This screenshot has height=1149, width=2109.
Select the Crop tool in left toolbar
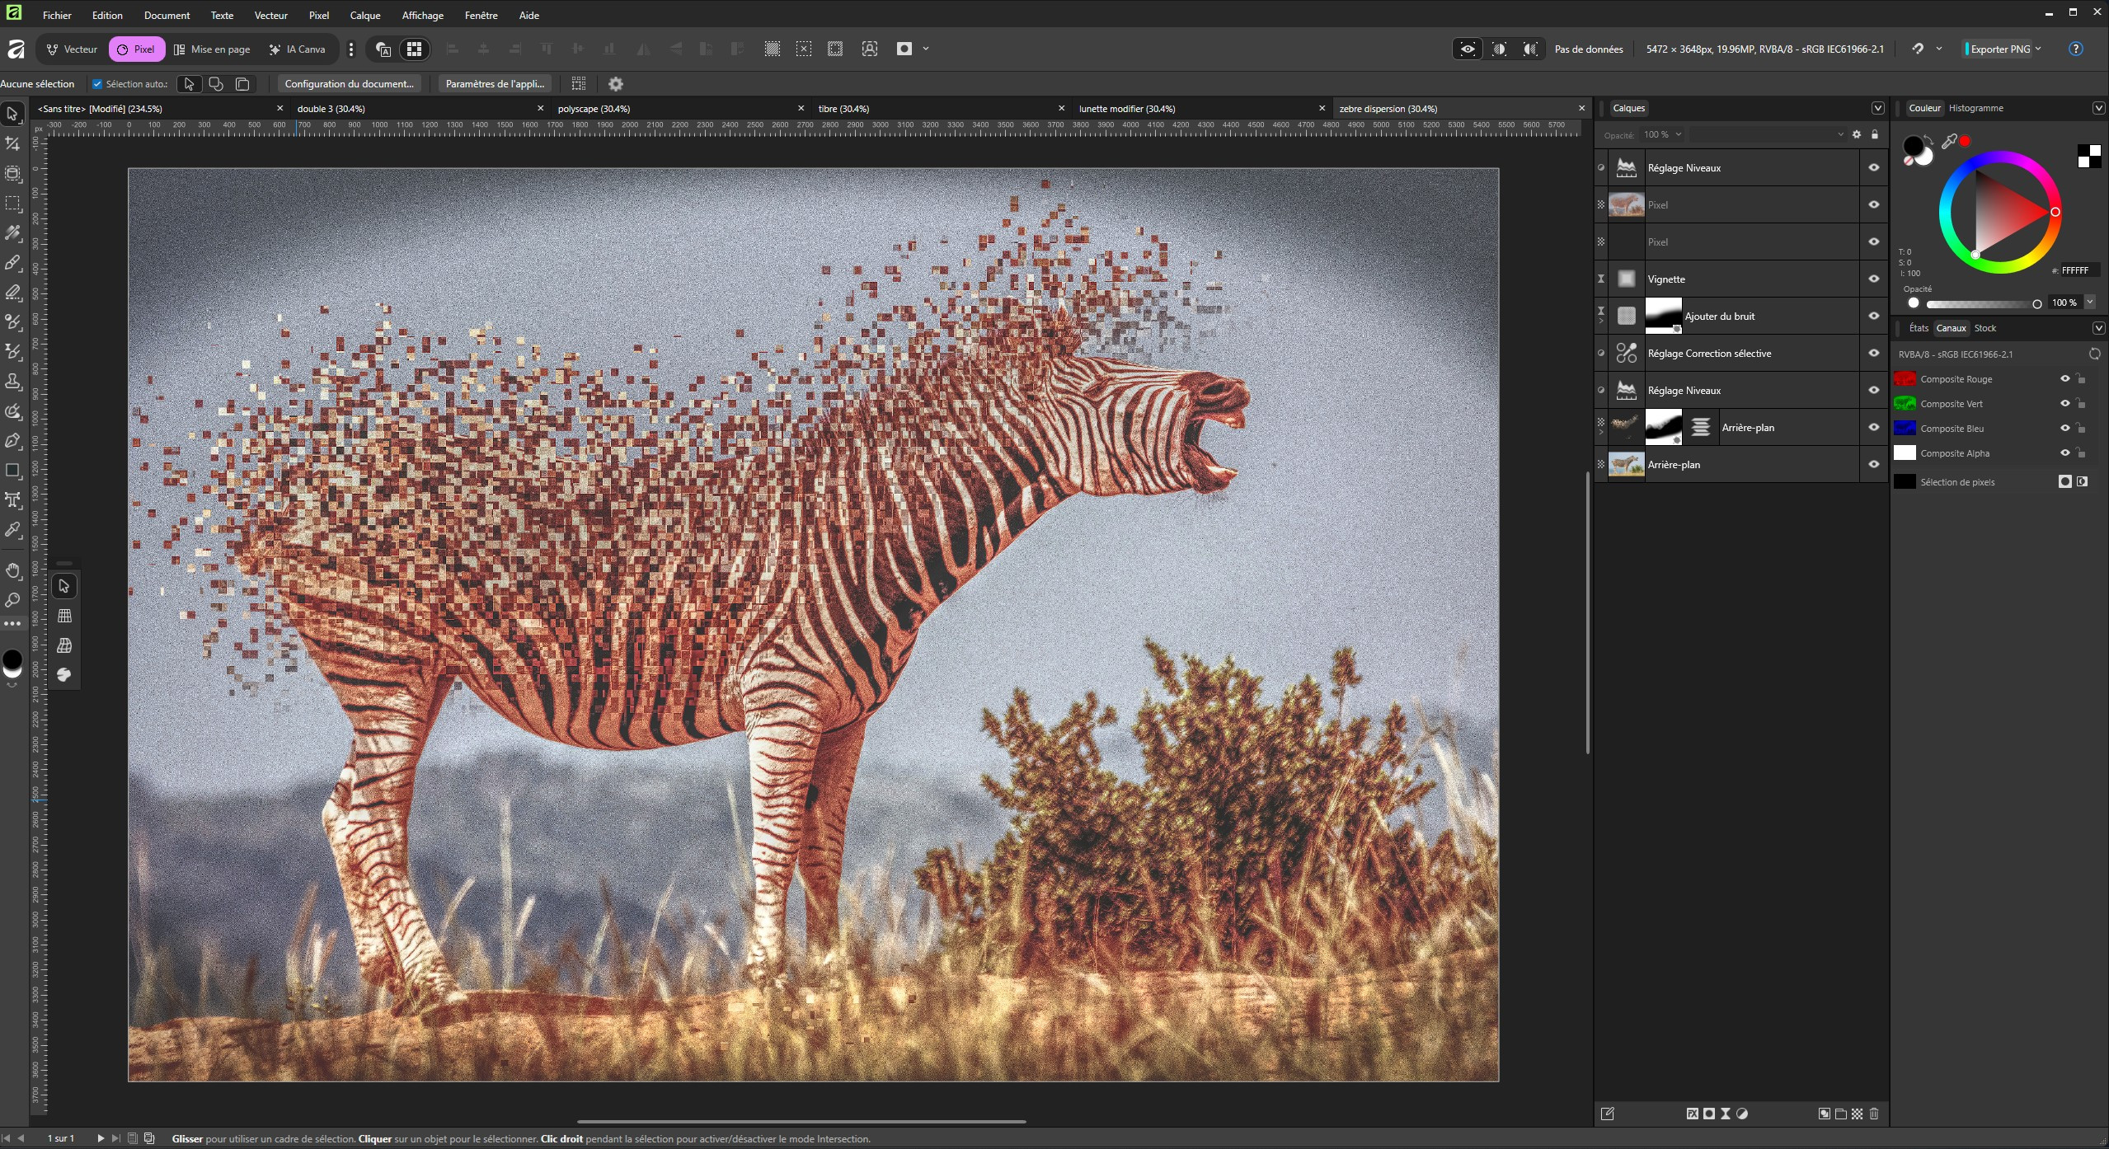[12, 144]
